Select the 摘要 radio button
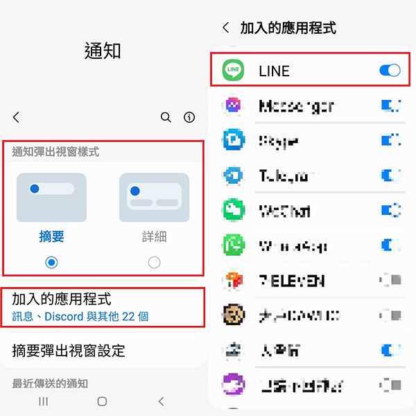 click(x=51, y=262)
